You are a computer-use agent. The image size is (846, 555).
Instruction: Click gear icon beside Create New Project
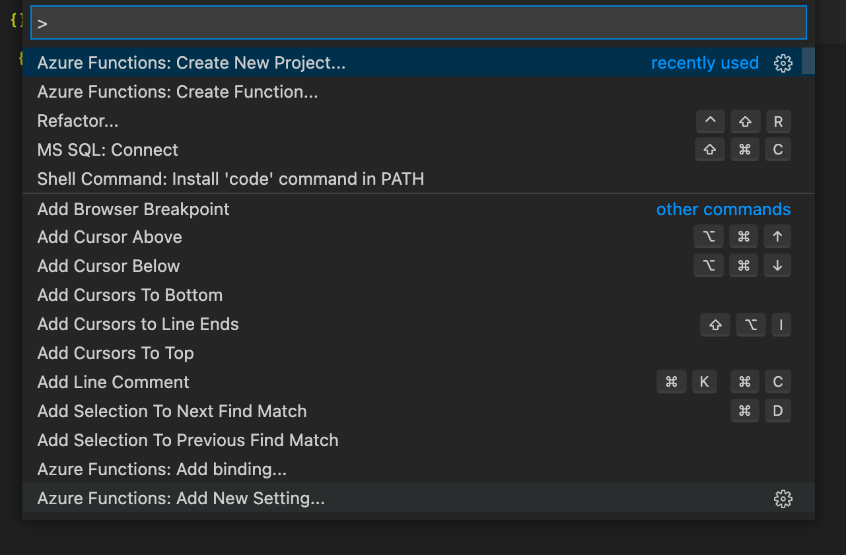click(783, 63)
